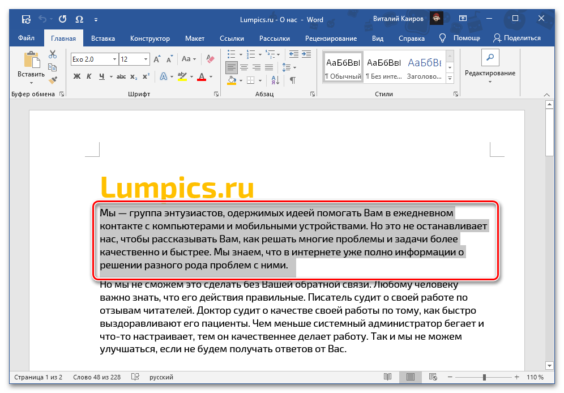The width and height of the screenshot is (564, 393).
Task: Select the Обычный style
Action: (x=343, y=67)
